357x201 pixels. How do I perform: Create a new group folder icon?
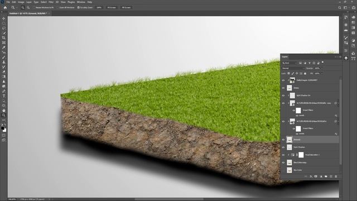326,176
